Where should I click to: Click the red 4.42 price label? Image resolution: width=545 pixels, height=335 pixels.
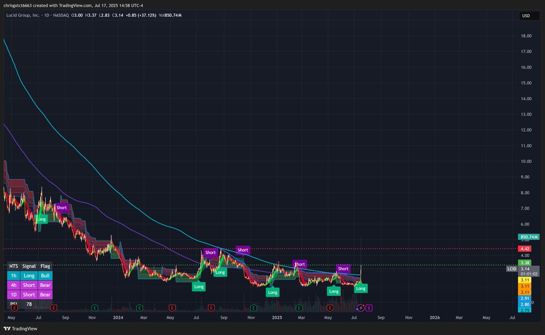tap(525, 249)
